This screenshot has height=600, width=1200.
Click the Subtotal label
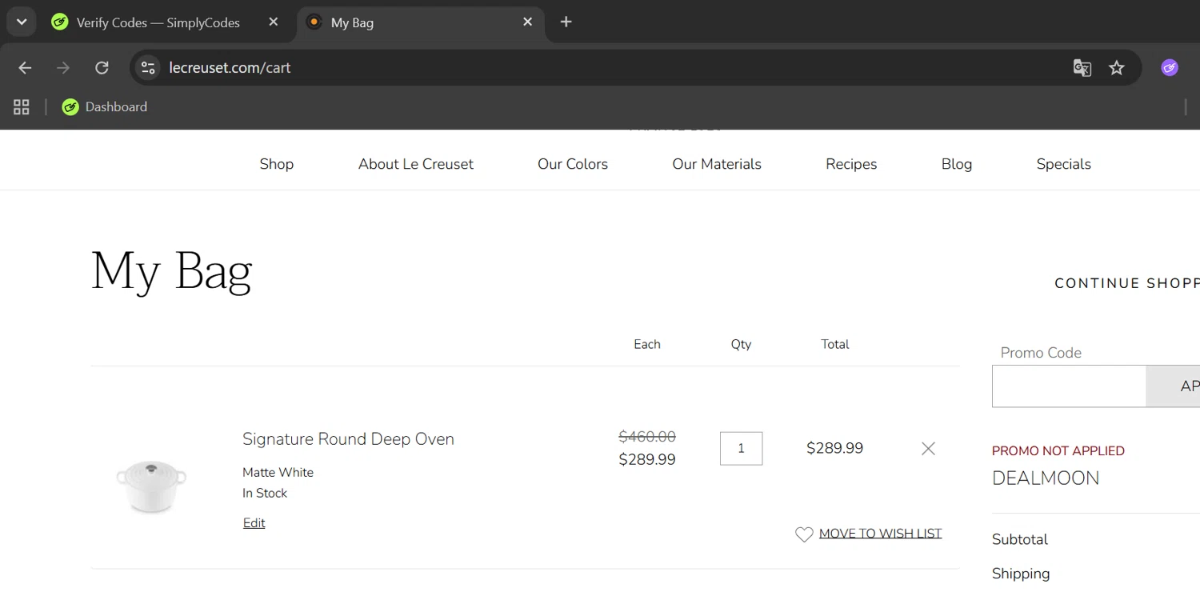[x=1020, y=540]
